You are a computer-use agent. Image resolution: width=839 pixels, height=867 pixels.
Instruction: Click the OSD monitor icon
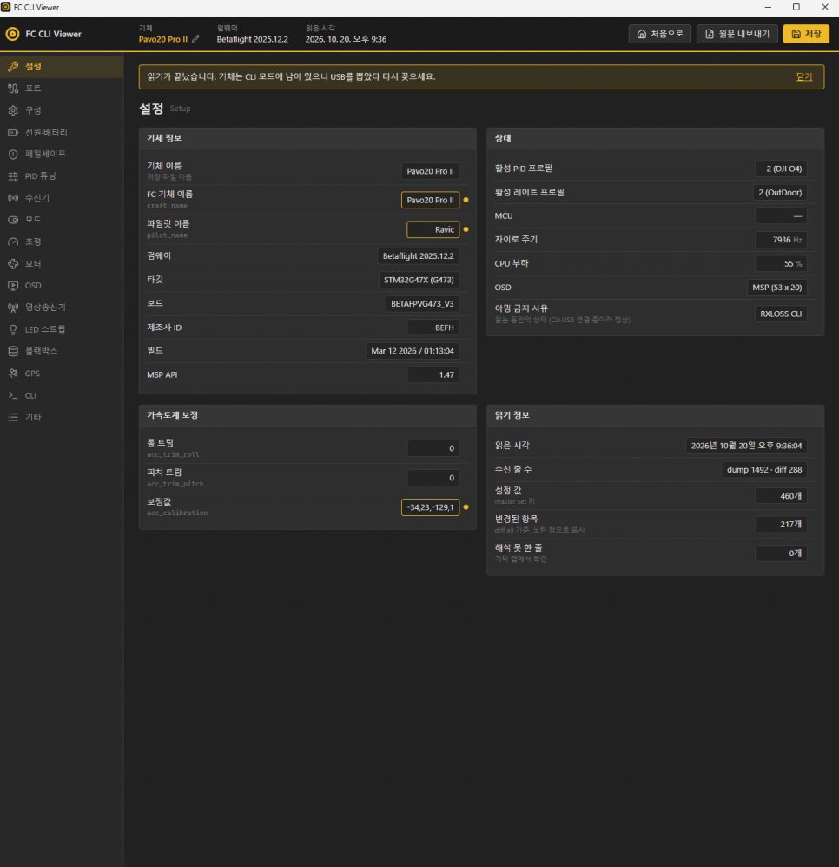click(x=13, y=286)
